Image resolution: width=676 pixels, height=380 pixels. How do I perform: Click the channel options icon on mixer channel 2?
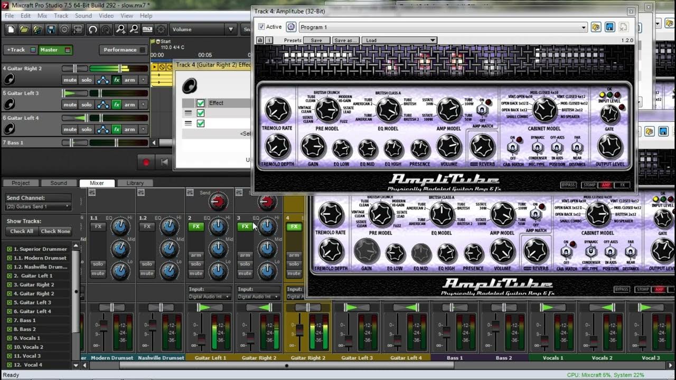click(x=190, y=193)
